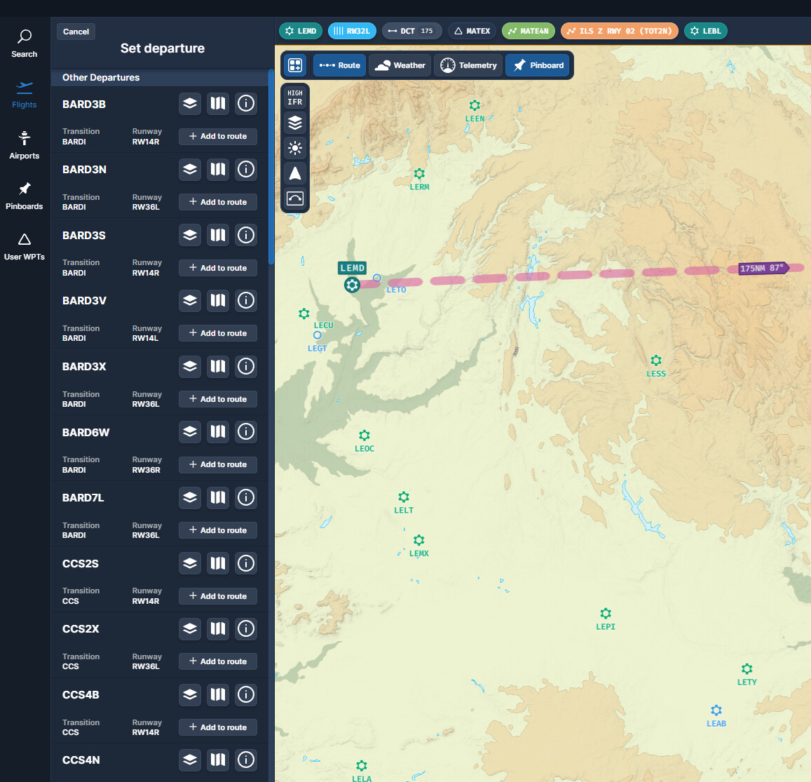Switch to the Pinboard tab
Image resolution: width=811 pixels, height=782 pixels.
[538, 65]
